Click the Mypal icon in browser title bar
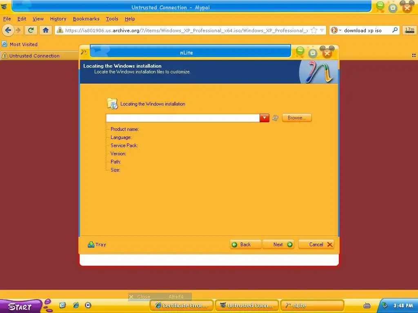418x313 pixels. click(x=4, y=7)
